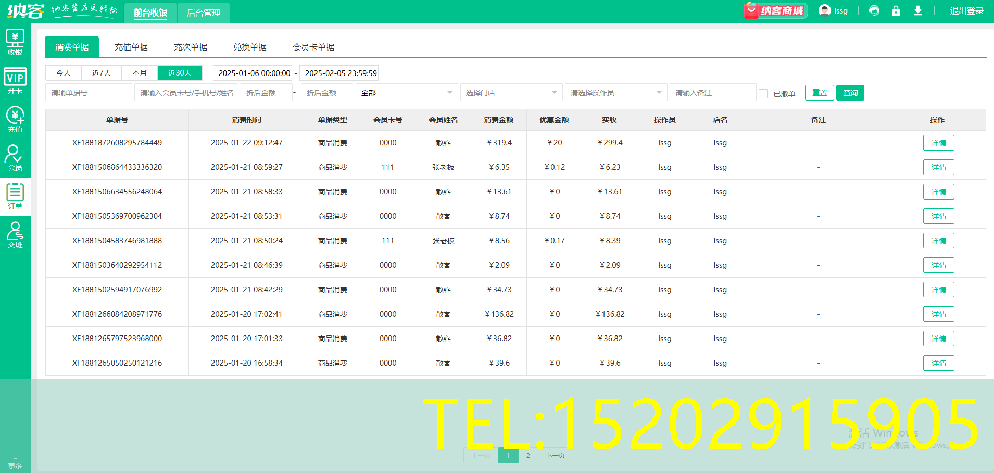Image resolution: width=994 pixels, height=473 pixels.
Task: Click the 请输单据号 input field
Action: (x=89, y=93)
